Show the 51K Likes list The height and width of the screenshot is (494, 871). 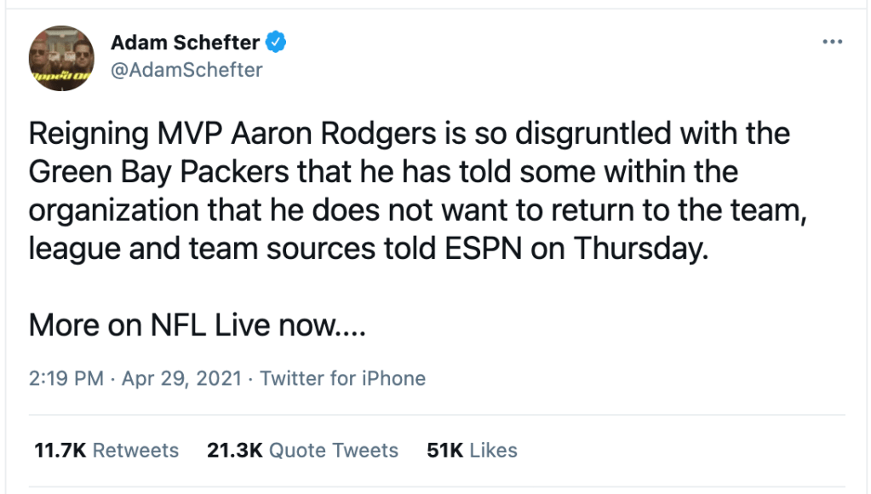pyautogui.click(x=472, y=450)
